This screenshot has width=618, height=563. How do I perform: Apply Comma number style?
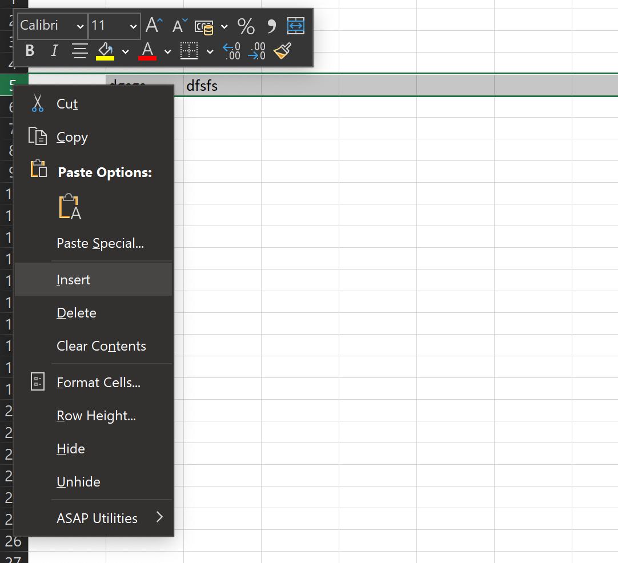271,26
